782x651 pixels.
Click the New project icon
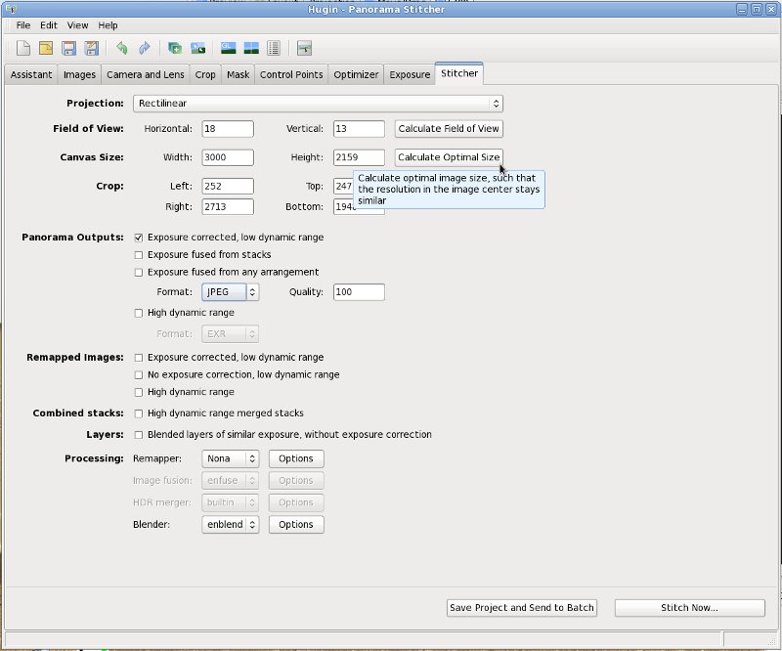coord(23,48)
